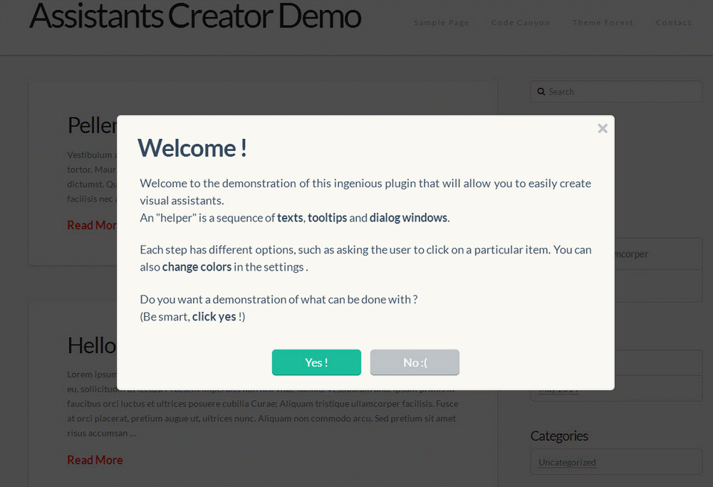Open the Theme Forest menu link
This screenshot has width=713, height=487.
(x=603, y=23)
